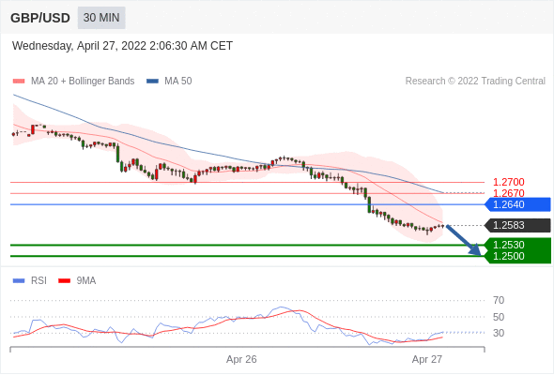Select the GBP/USD pair title
554x375 pixels.
pos(40,18)
